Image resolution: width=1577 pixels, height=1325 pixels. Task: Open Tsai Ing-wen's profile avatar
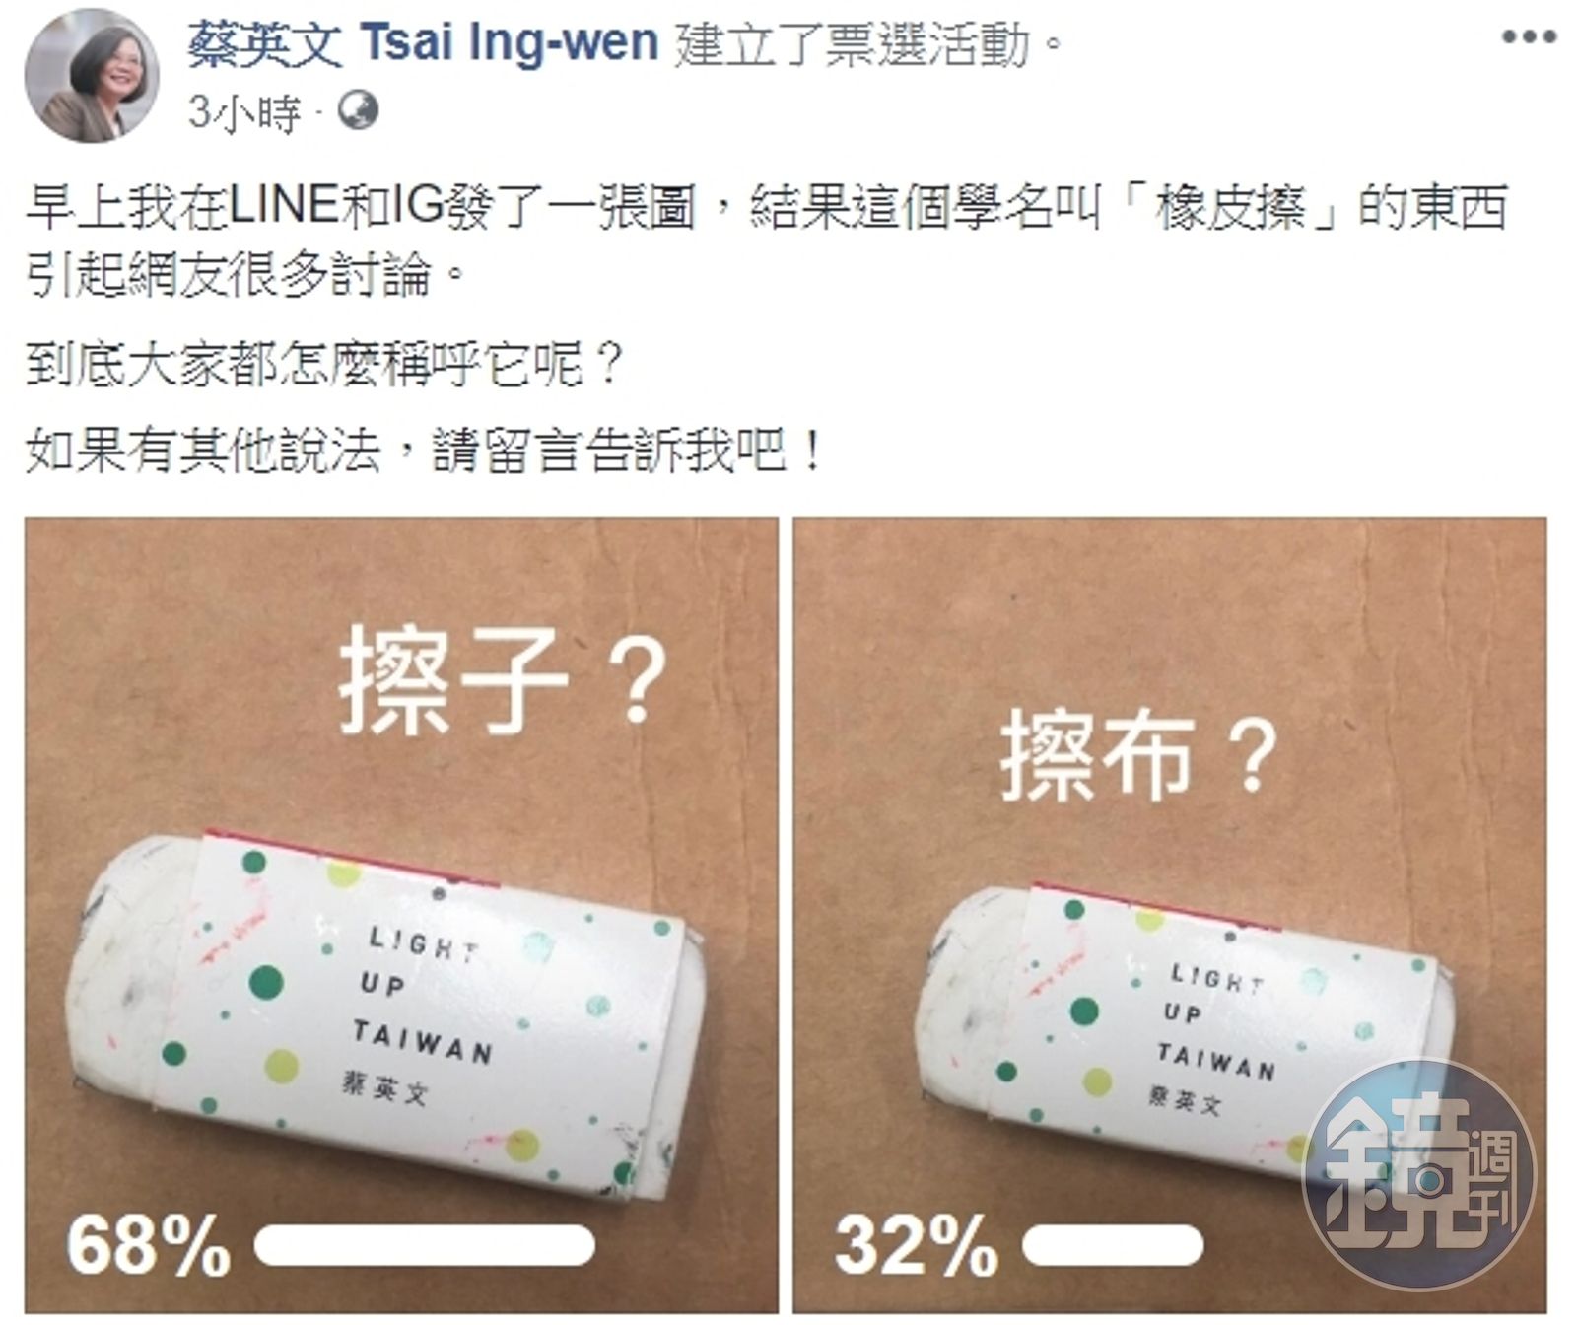[91, 76]
